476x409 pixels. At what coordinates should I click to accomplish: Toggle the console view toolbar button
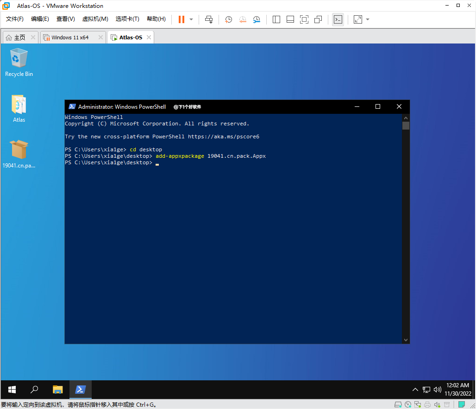[338, 19]
